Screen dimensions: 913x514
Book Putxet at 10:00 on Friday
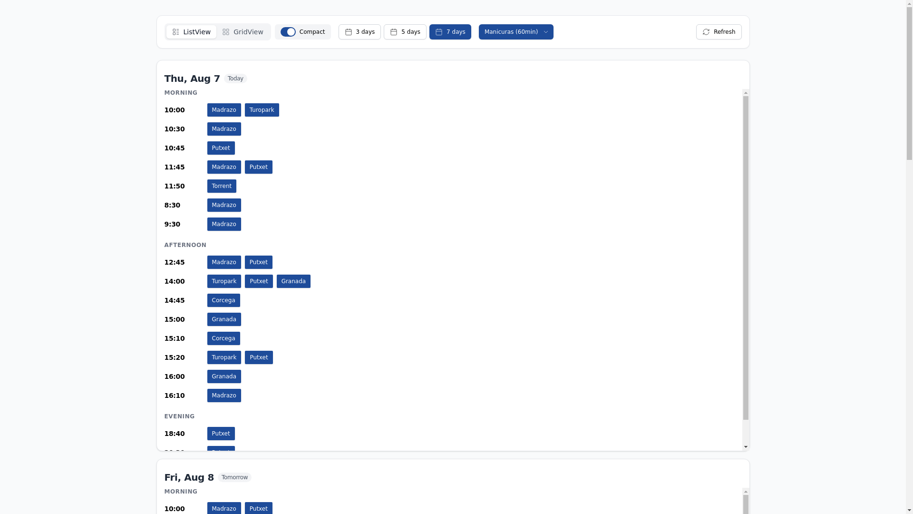tap(259, 508)
